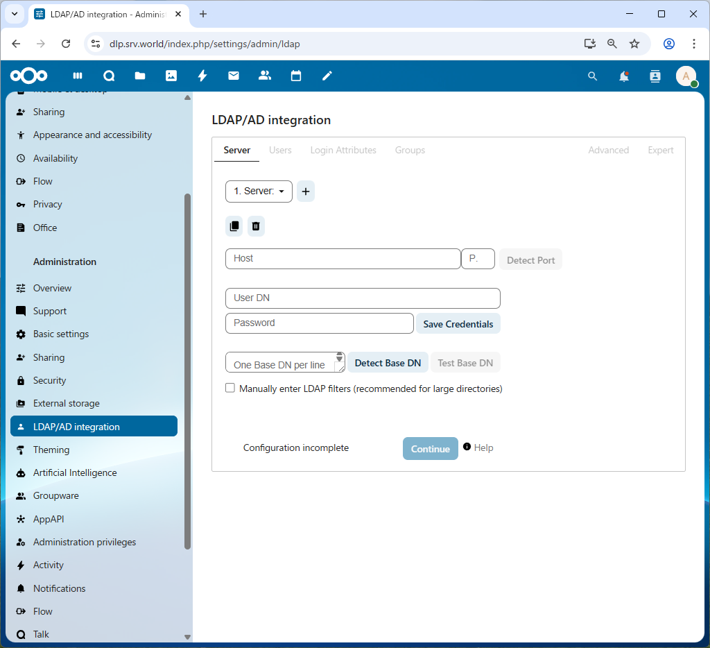710x648 pixels.
Task: Open a new browser tab
Action: 203,14
